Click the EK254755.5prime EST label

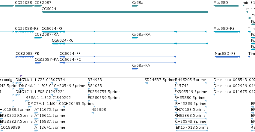104,92
